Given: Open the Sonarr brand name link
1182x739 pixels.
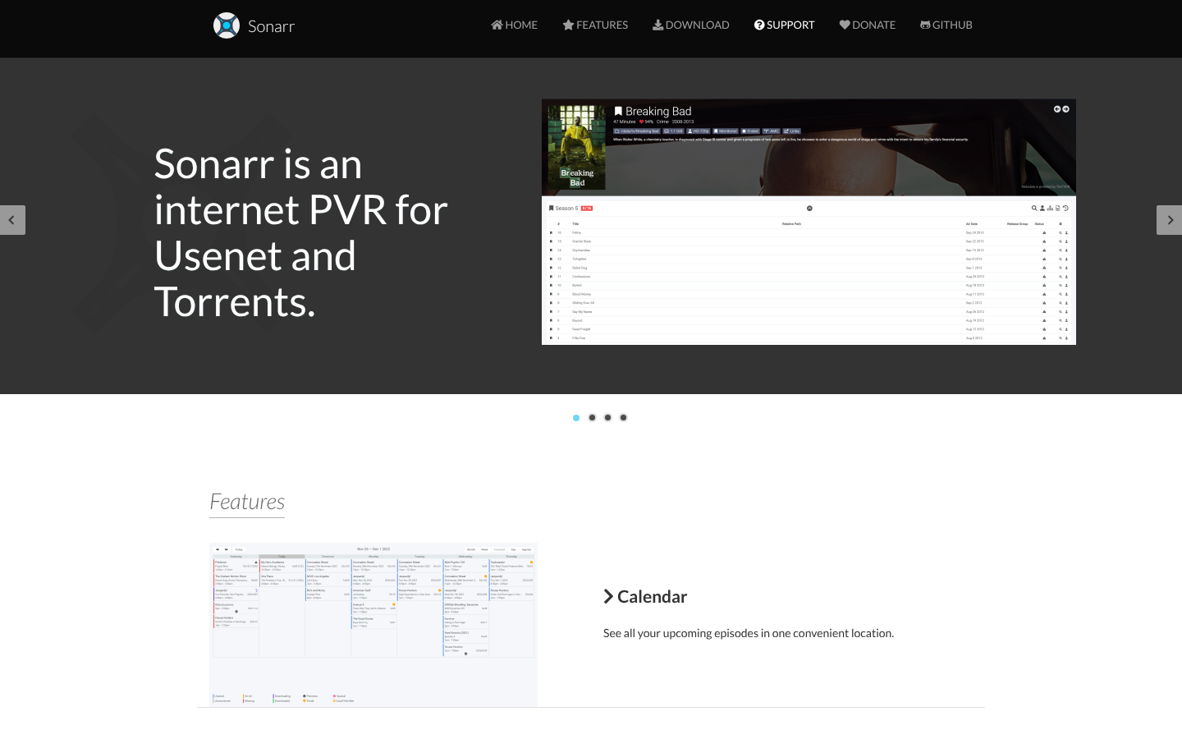Looking at the screenshot, I should tap(271, 26).
